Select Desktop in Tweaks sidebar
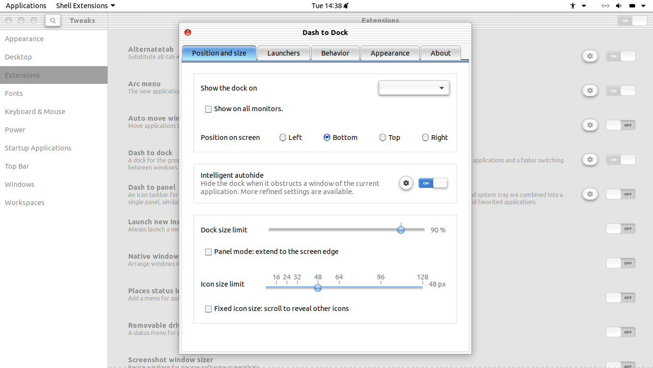 [54, 57]
